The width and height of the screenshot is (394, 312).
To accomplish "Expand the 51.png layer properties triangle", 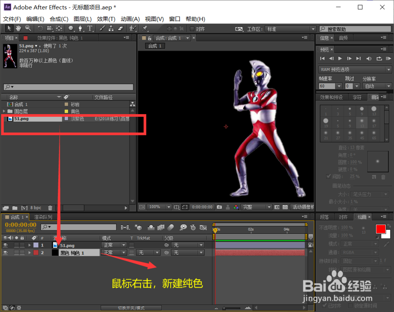I will (x=30, y=245).
